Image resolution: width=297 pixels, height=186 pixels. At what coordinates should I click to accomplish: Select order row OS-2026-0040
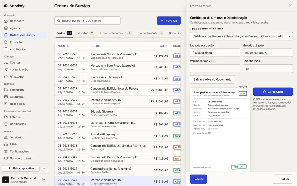tap(118, 56)
